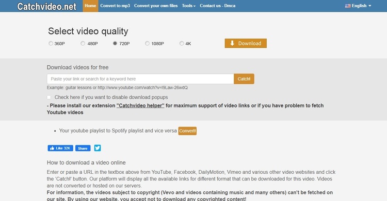Click the Catch! button
The width and height of the screenshot is (387, 201).
click(244, 79)
